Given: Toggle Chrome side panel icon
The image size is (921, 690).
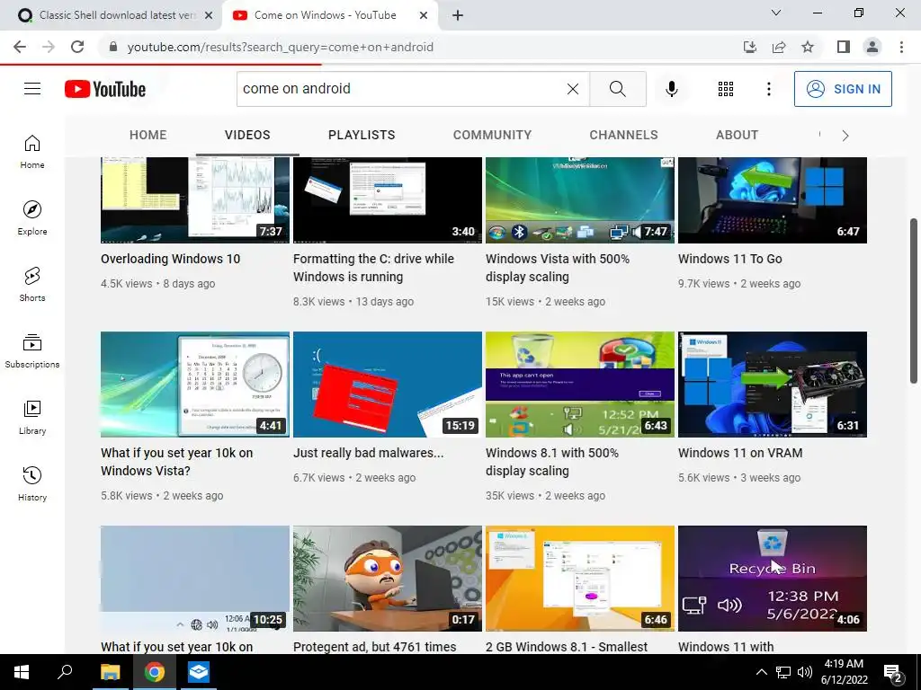Looking at the screenshot, I should click(x=844, y=47).
